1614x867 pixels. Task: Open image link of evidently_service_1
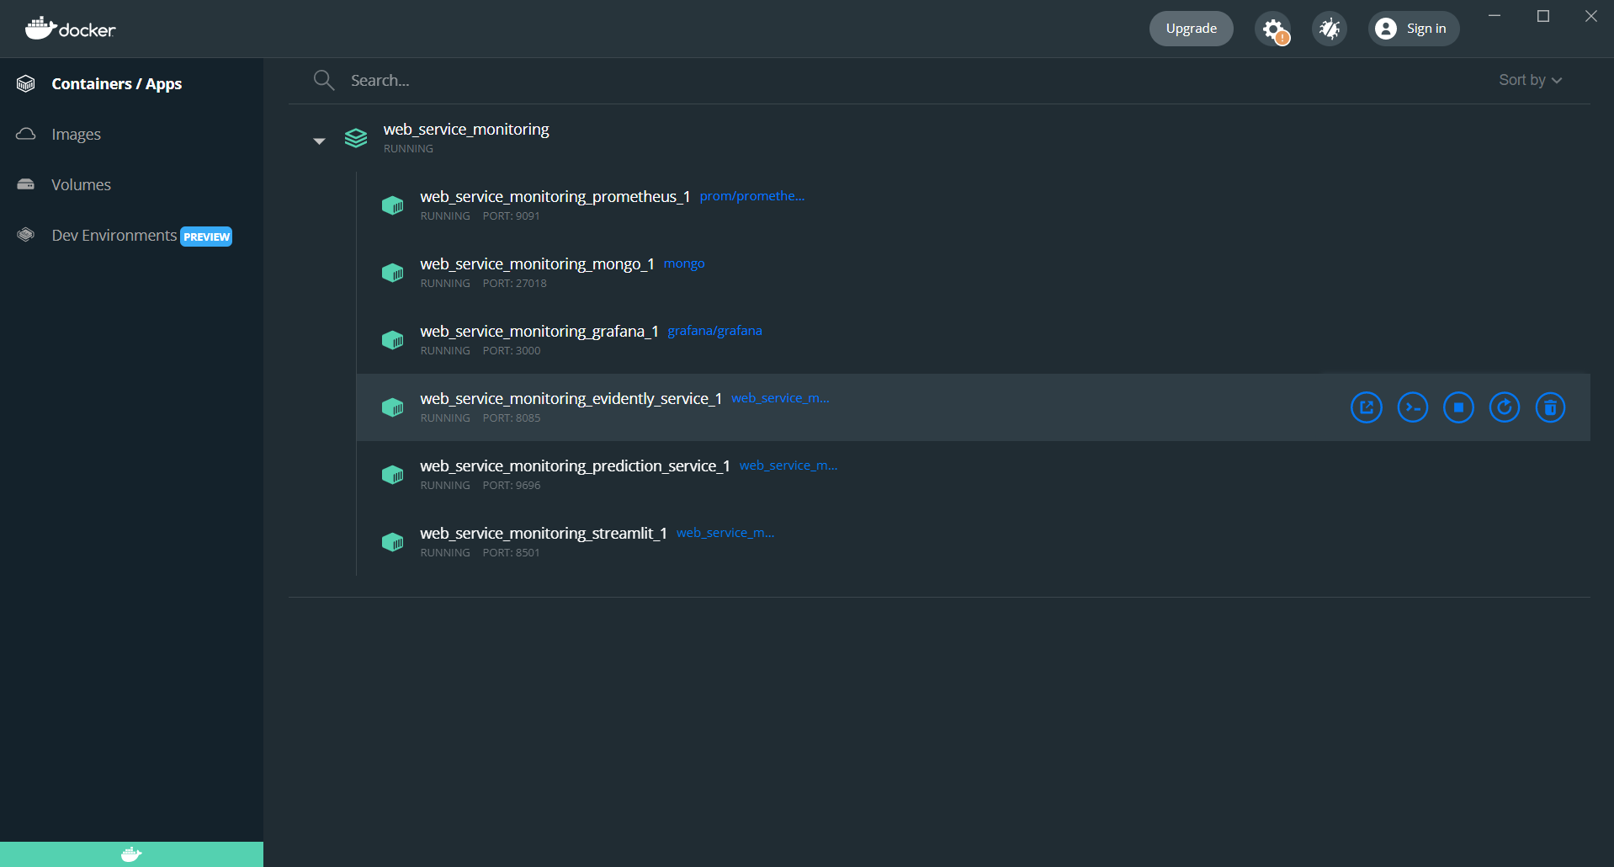tap(780, 398)
